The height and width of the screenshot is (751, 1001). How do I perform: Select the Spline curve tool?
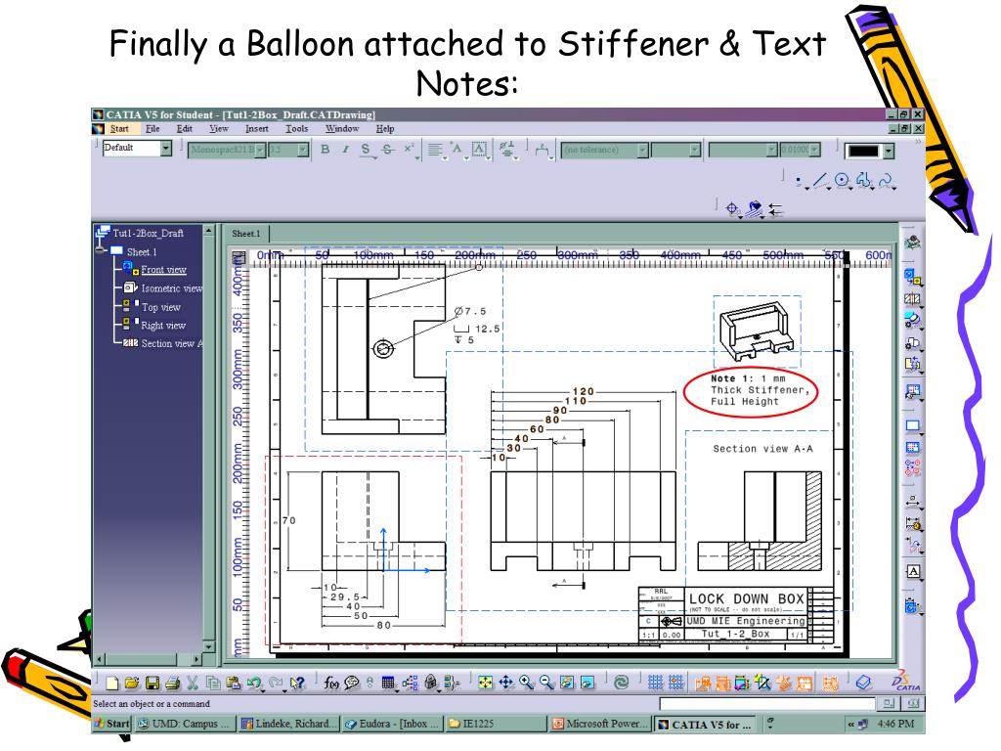click(x=886, y=181)
